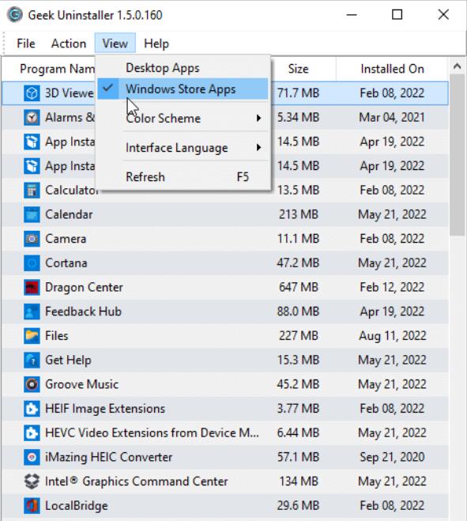
Task: Click the 3D Viewer app icon
Action: point(32,93)
